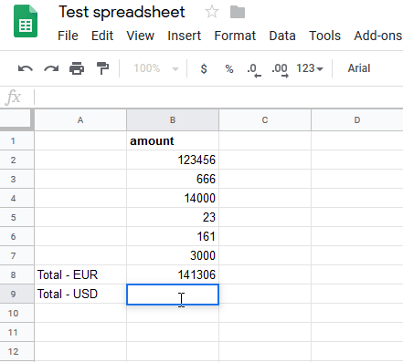Select cell B8 containing 141306
This screenshot has height=362, width=403.
tap(173, 274)
